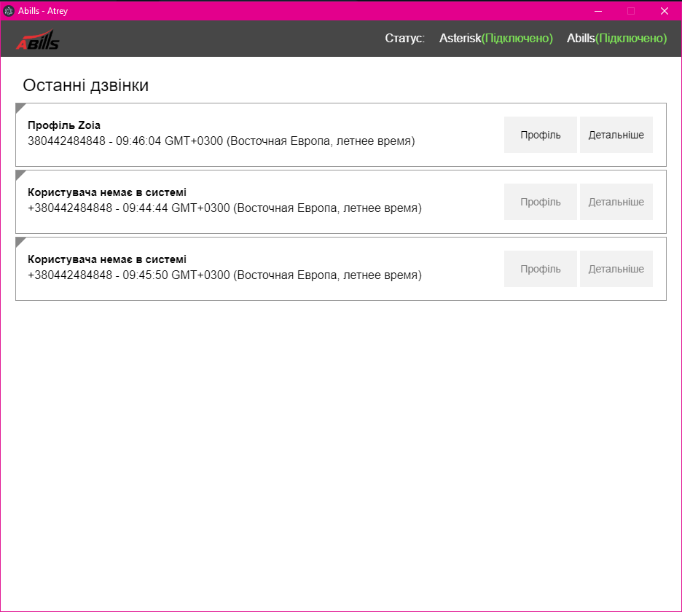Open Профіль for the Zoia call
682x612 pixels.
tap(540, 135)
